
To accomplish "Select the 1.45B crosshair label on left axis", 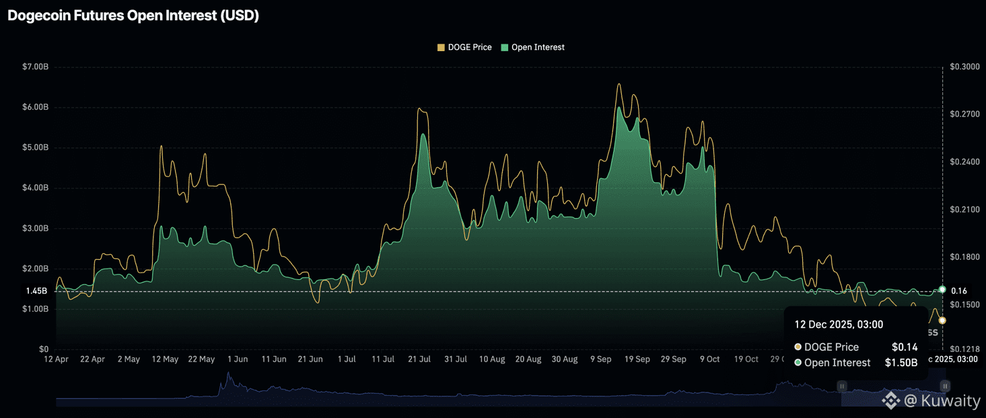I will 36,291.
